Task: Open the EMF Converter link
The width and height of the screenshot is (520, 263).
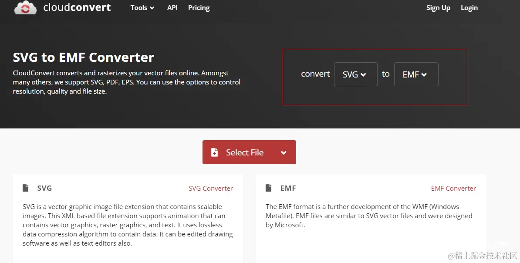Action: coord(453,189)
